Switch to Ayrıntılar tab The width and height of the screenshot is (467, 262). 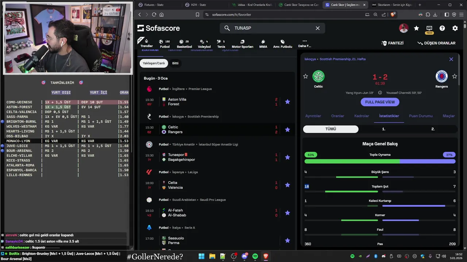(x=313, y=116)
